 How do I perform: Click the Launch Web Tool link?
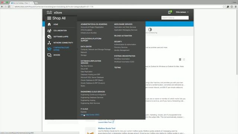pyautogui.click(x=106, y=122)
